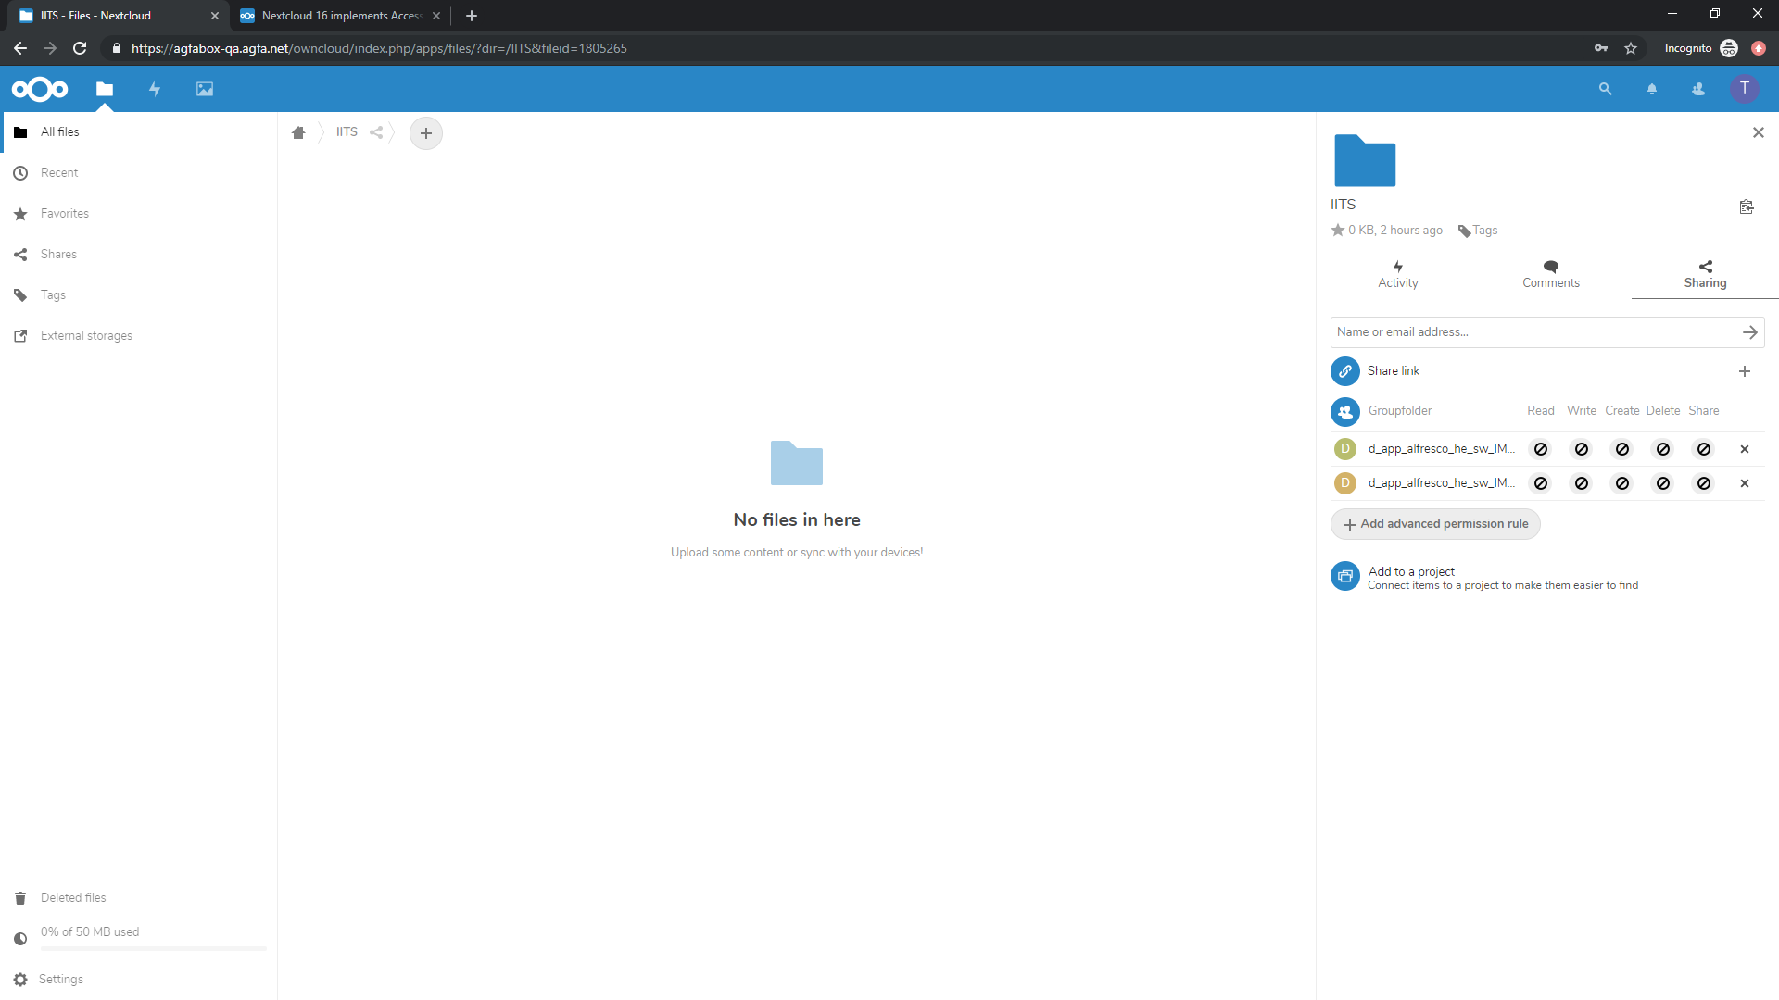Screen dimensions: 1779x1000
Task: Open the Contacts menu icon
Action: 1697,89
